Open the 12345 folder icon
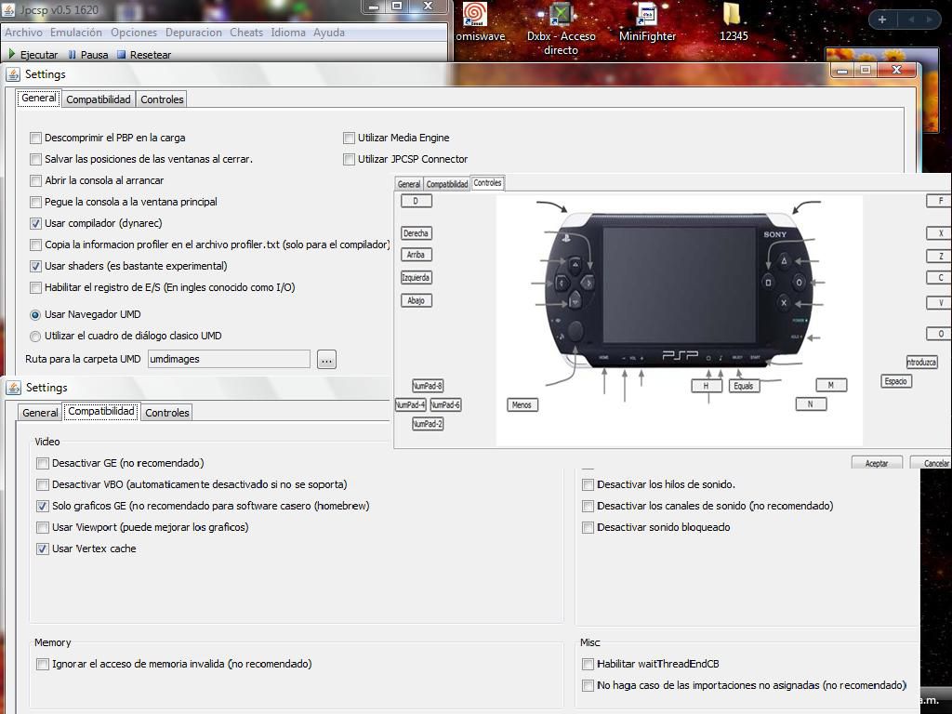952x714 pixels. pos(734,22)
